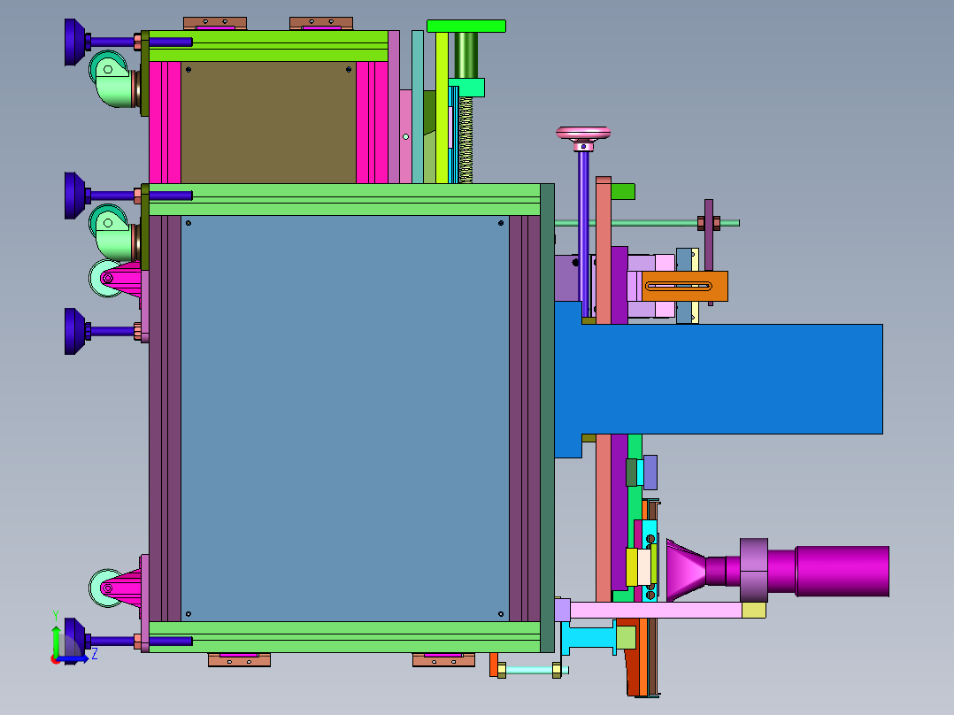This screenshot has width=954, height=715.
Task: Select the purple block left of handwheel shaft
Action: click(565, 278)
